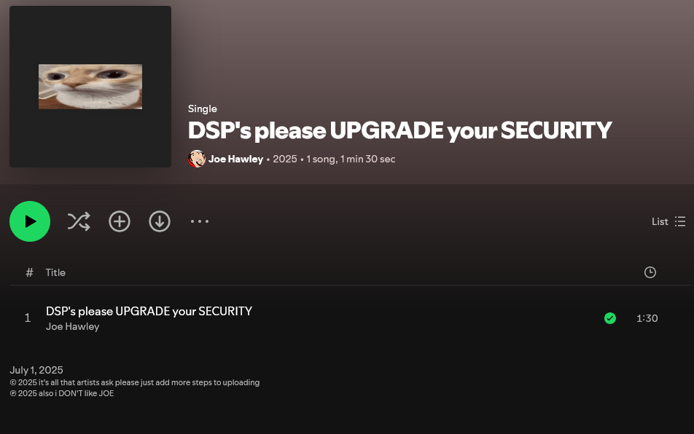
Task: Click the 1:30 track duration
Action: click(647, 318)
